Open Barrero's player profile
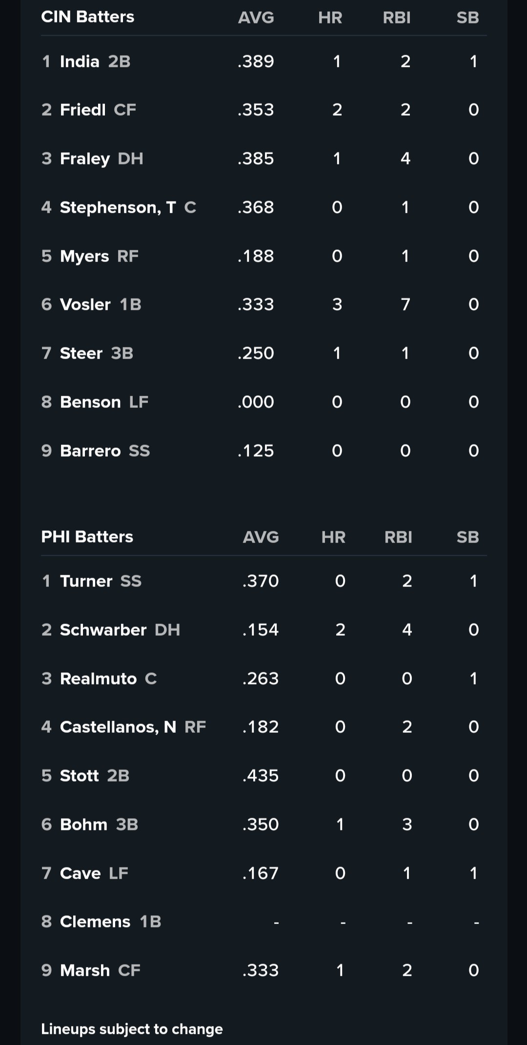The height and width of the screenshot is (1045, 527). [90, 451]
